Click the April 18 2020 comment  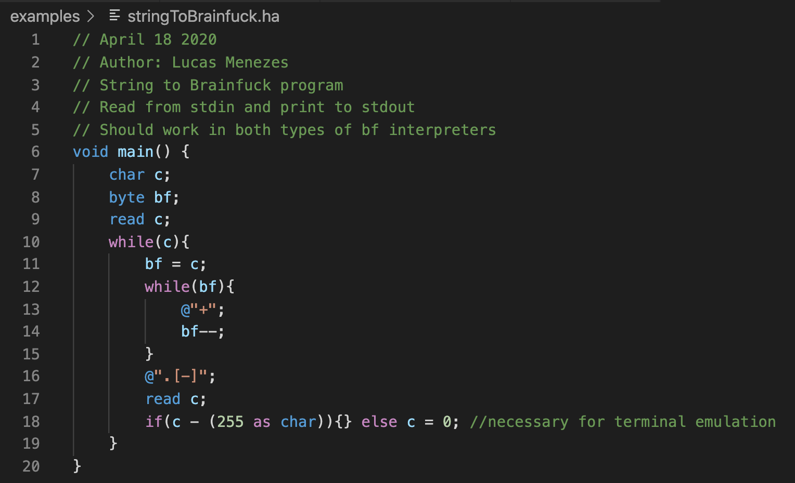(x=145, y=39)
